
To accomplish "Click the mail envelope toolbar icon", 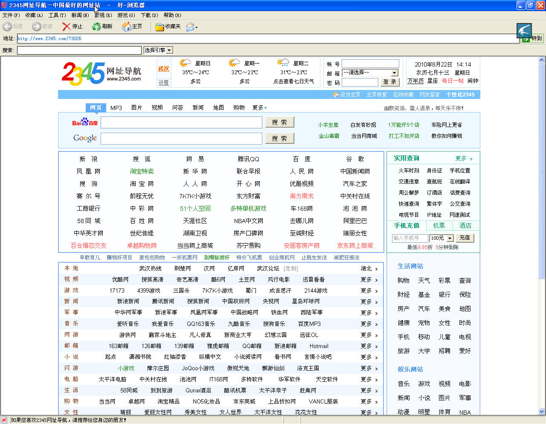I will [190, 27].
